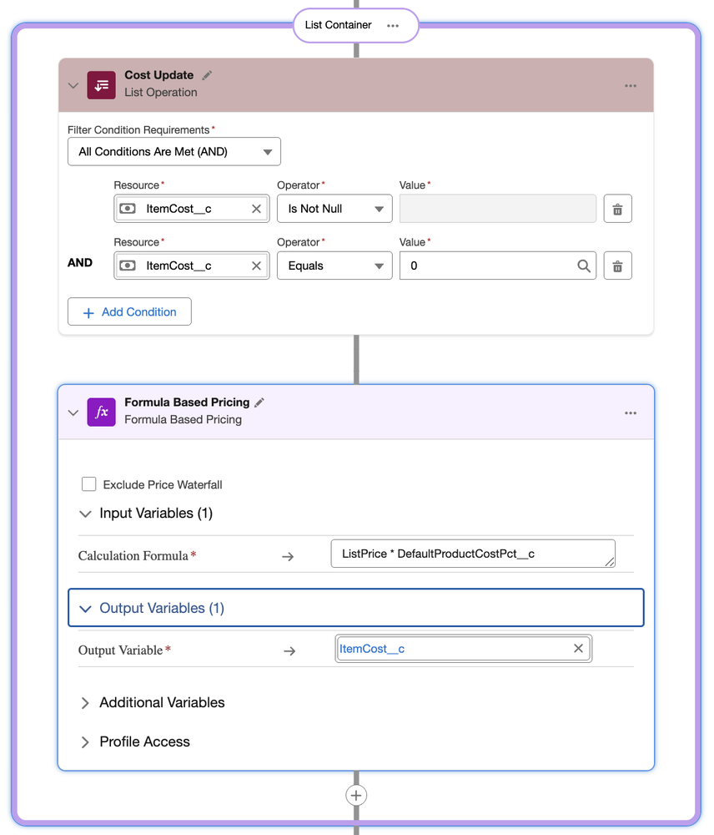Click the Formula Based Pricing fx icon
The width and height of the screenshot is (714, 835).
pos(101,412)
